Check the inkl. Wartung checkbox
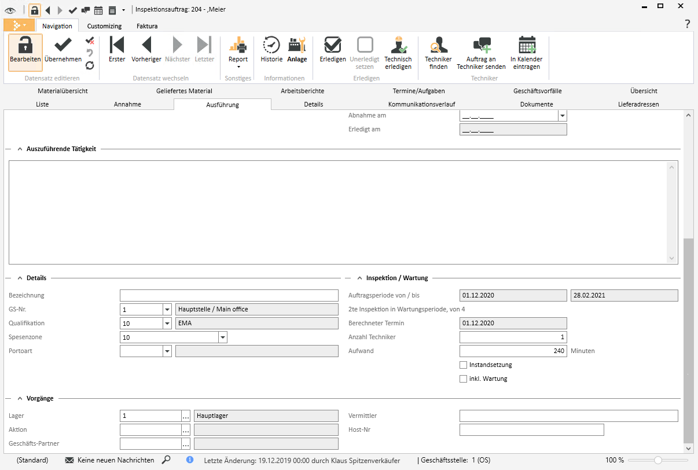The image size is (698, 470). point(463,379)
